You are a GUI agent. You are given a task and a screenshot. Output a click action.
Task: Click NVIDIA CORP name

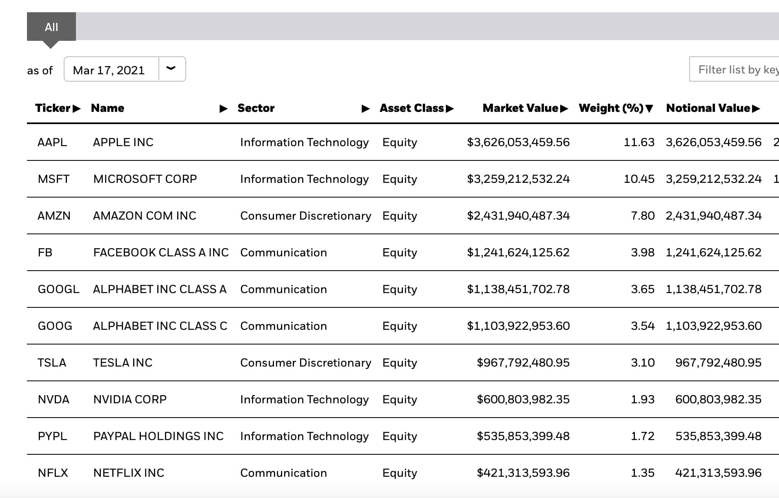[130, 400]
